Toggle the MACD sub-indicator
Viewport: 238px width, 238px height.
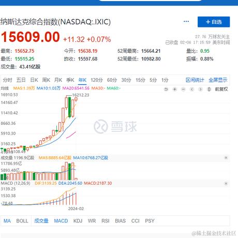[61, 221]
